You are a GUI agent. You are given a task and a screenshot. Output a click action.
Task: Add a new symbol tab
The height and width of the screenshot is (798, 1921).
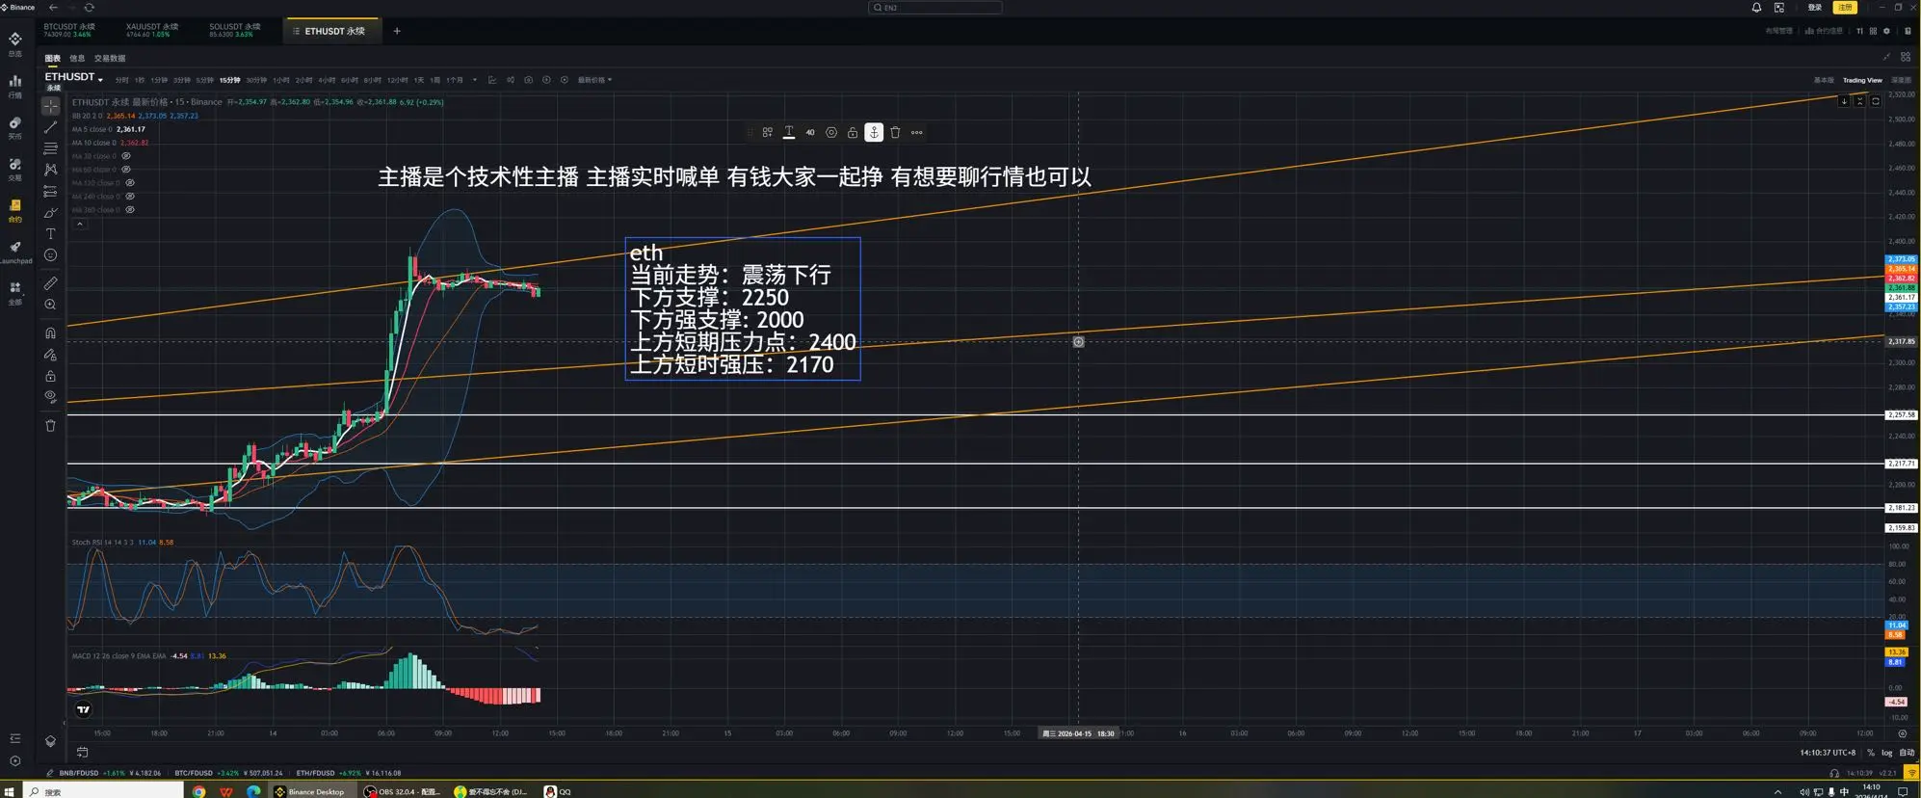[x=397, y=31]
